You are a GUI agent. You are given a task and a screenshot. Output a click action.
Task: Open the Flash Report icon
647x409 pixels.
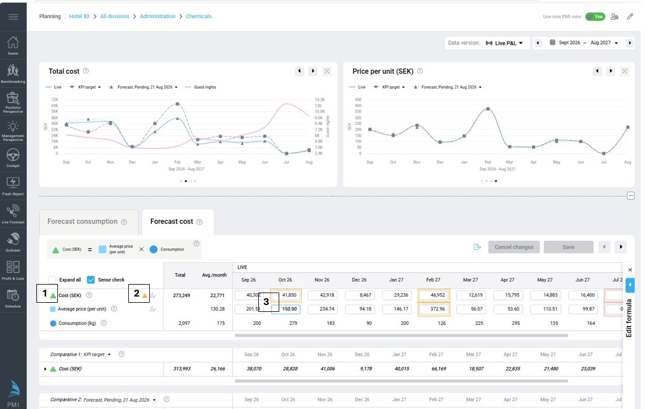coord(13,186)
